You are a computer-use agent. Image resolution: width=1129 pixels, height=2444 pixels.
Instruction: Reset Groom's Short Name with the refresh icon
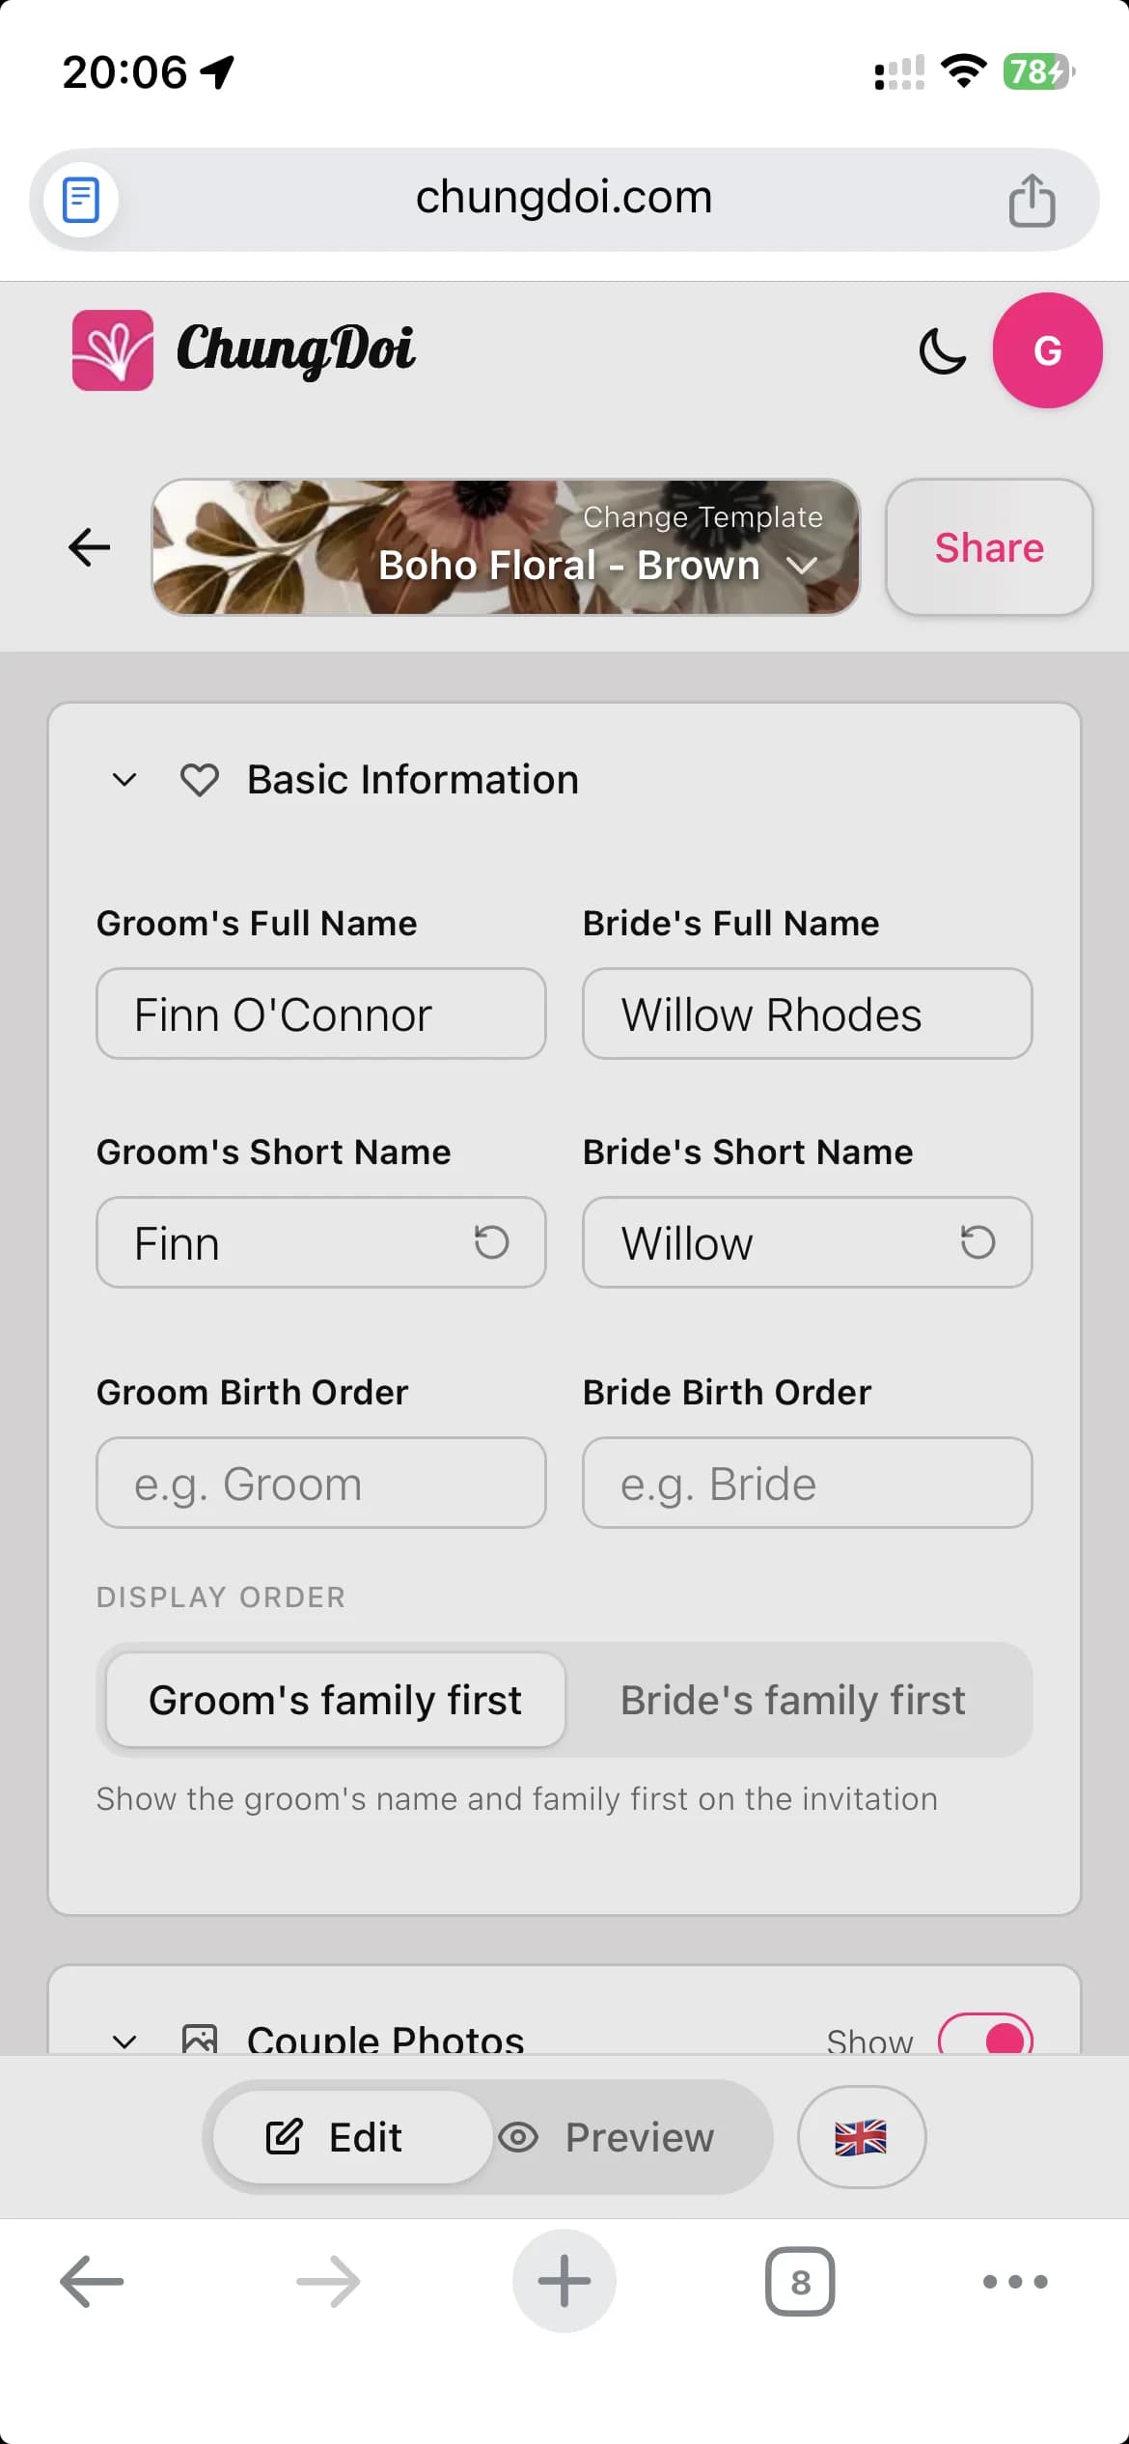click(491, 1242)
